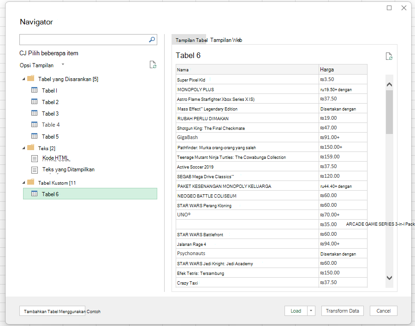Click the Teks folder icon
The width and height of the screenshot is (415, 326).
tap(31, 147)
